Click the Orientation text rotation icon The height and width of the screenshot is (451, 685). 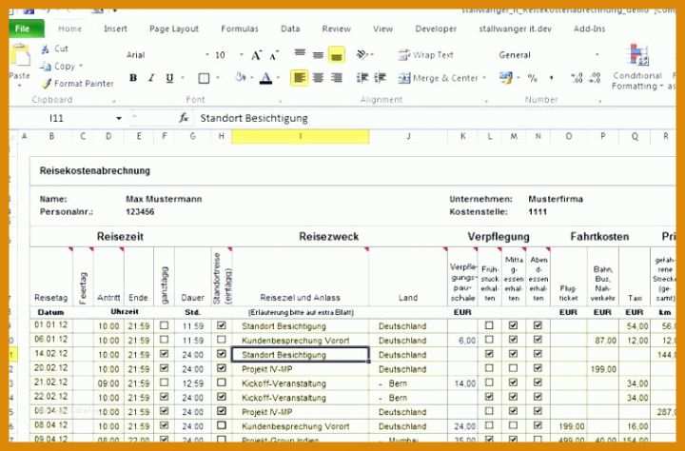tap(362, 54)
